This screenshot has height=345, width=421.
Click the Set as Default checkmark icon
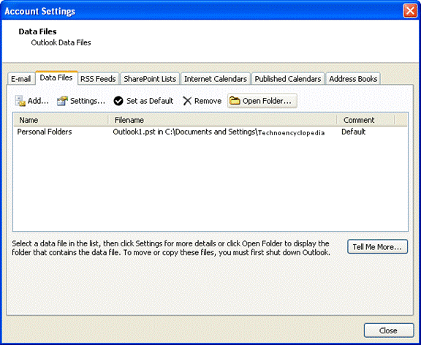click(x=118, y=101)
